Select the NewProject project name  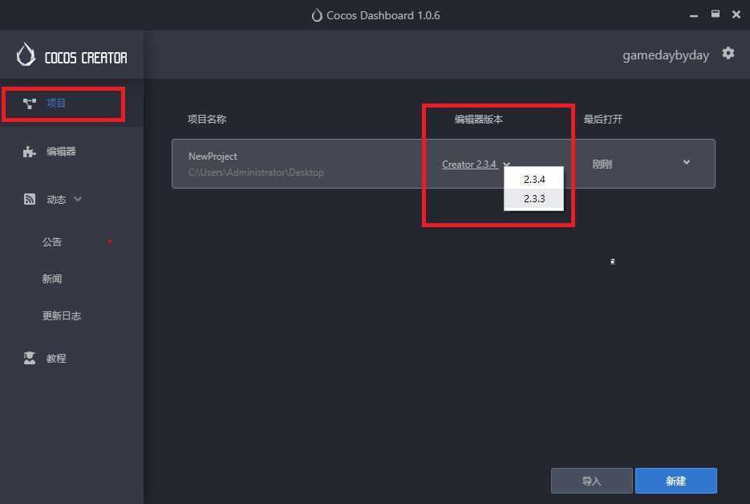click(213, 156)
